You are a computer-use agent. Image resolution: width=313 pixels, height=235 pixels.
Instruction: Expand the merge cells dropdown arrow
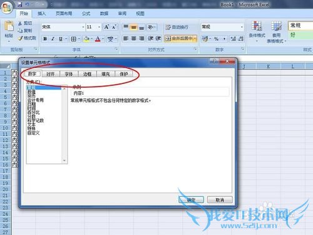[x=195, y=38]
